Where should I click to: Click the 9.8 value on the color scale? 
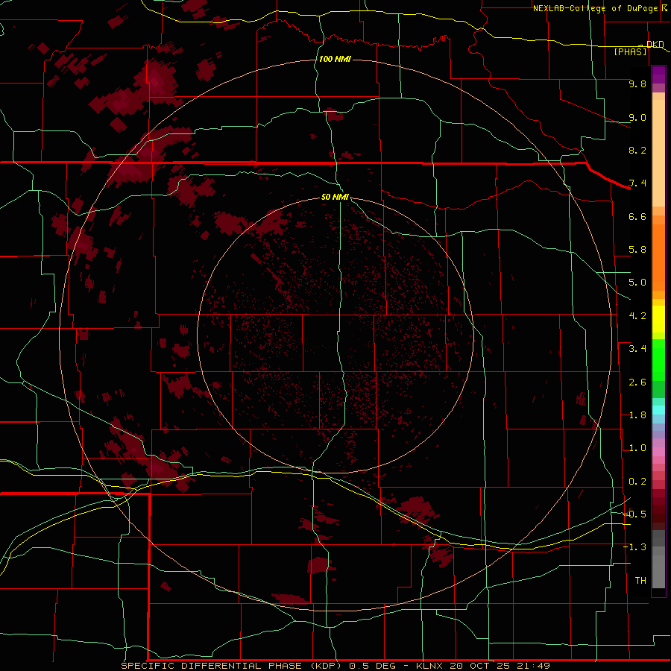click(x=637, y=84)
